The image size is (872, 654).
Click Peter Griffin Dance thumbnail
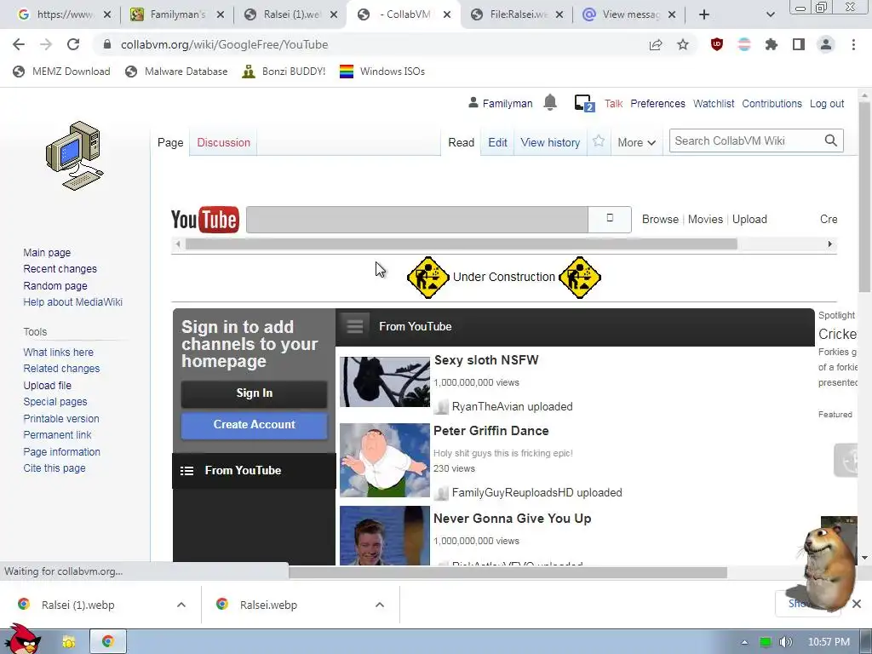pyautogui.click(x=385, y=460)
